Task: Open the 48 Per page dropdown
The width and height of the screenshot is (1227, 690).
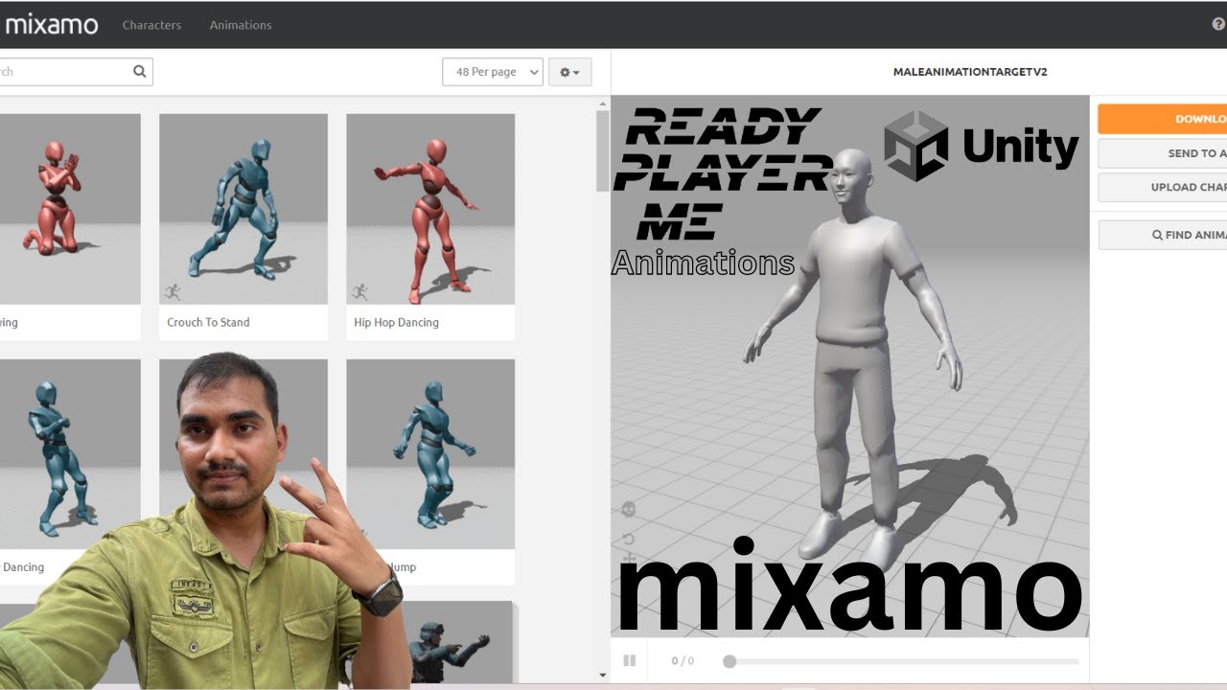Action: (493, 72)
